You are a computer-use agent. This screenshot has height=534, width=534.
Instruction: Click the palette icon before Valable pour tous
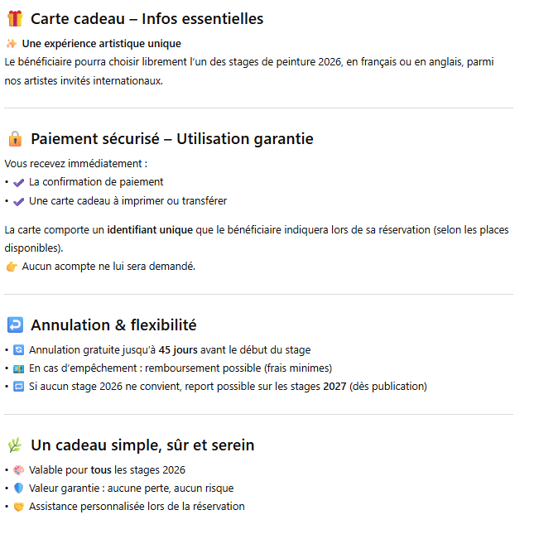[19, 470]
